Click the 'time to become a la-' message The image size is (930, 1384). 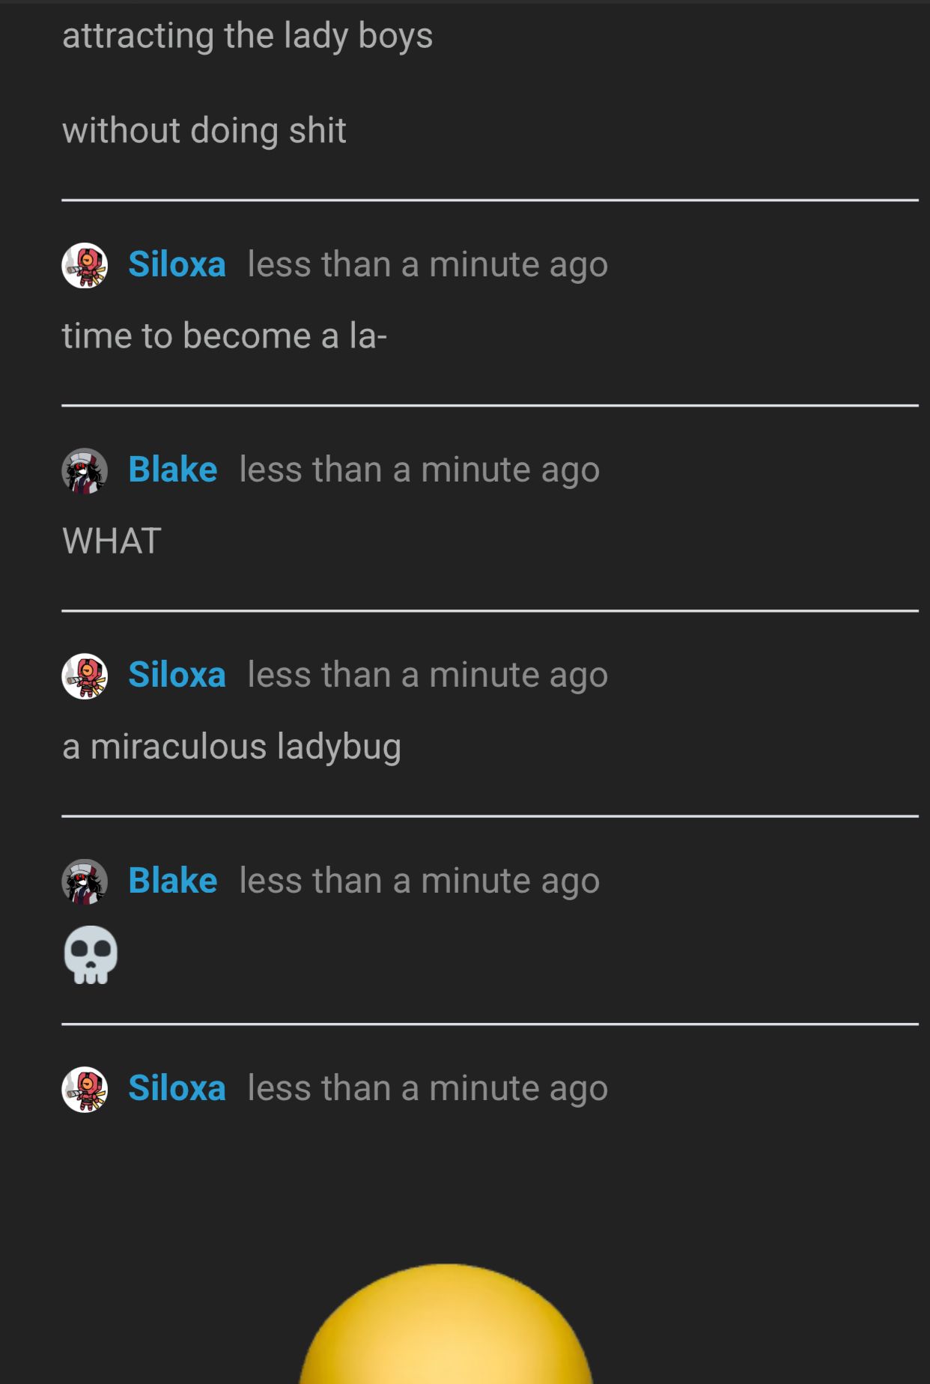tap(225, 336)
